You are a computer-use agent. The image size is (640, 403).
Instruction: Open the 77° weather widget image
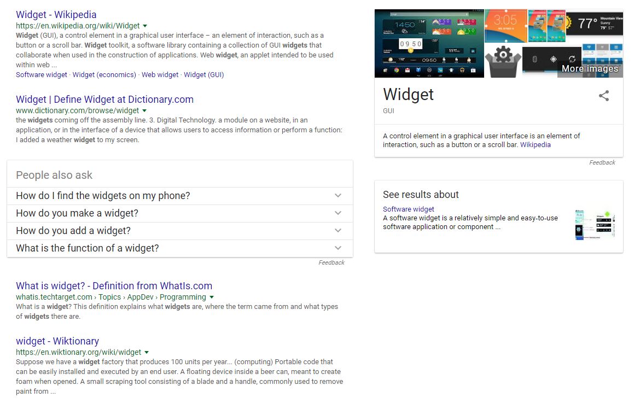point(594,22)
